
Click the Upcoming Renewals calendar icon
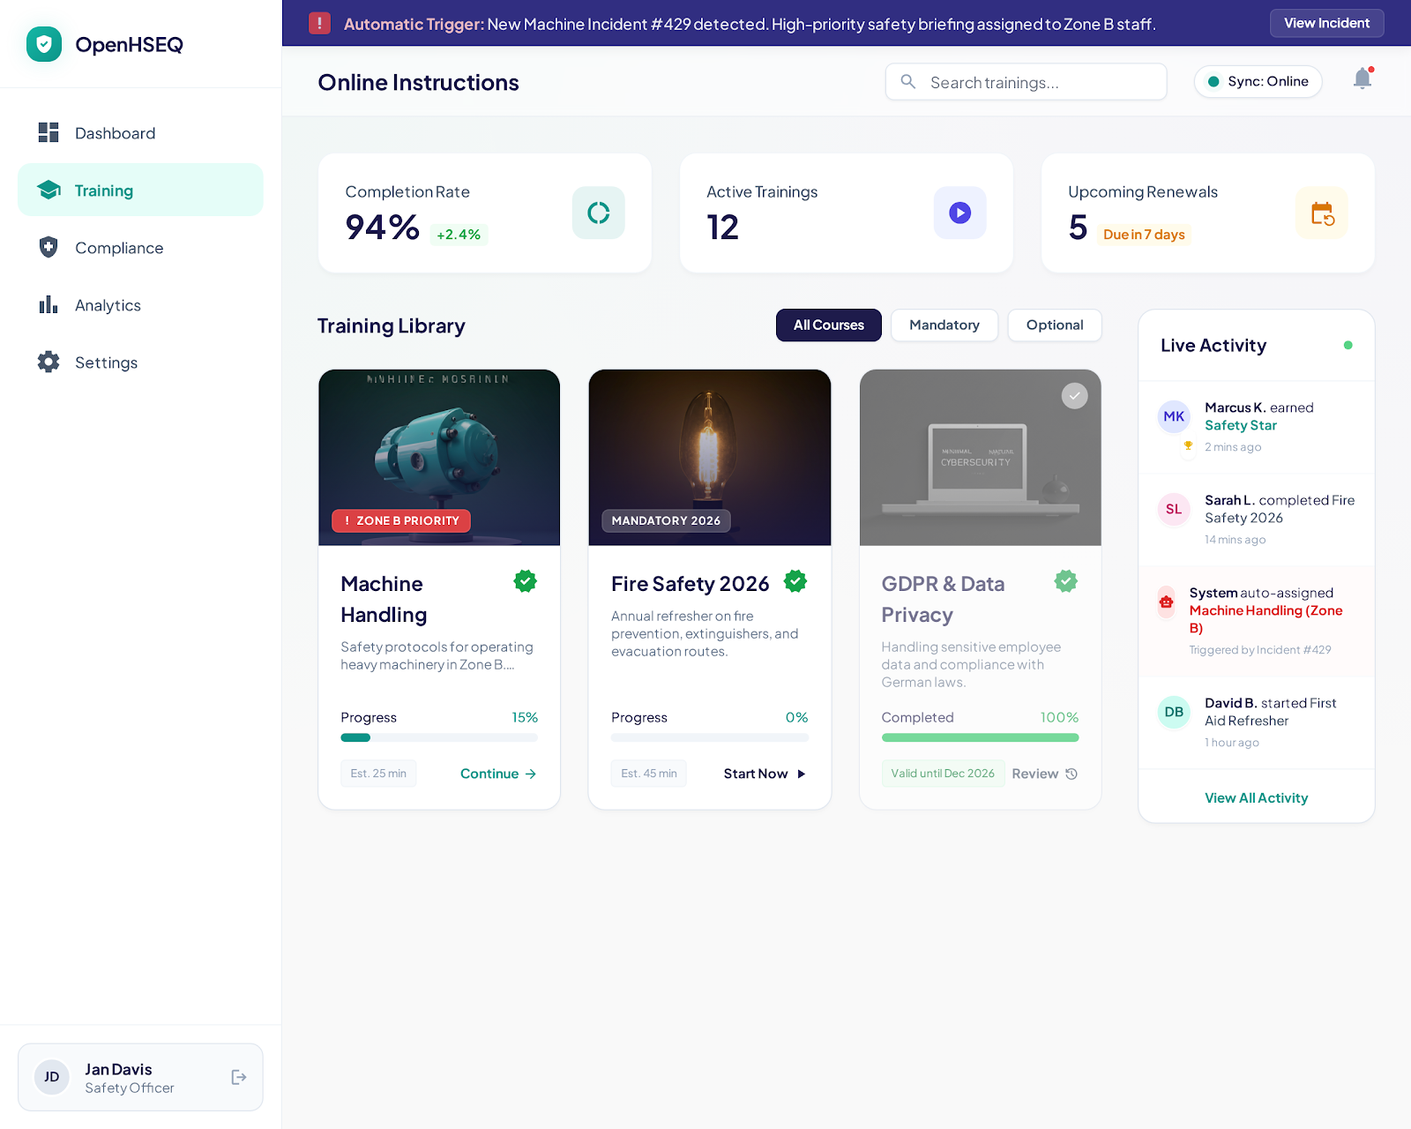tap(1321, 213)
